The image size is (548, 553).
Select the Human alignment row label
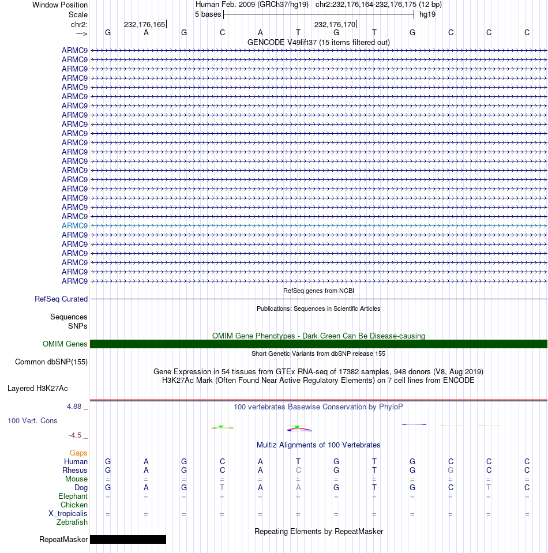coord(76,462)
